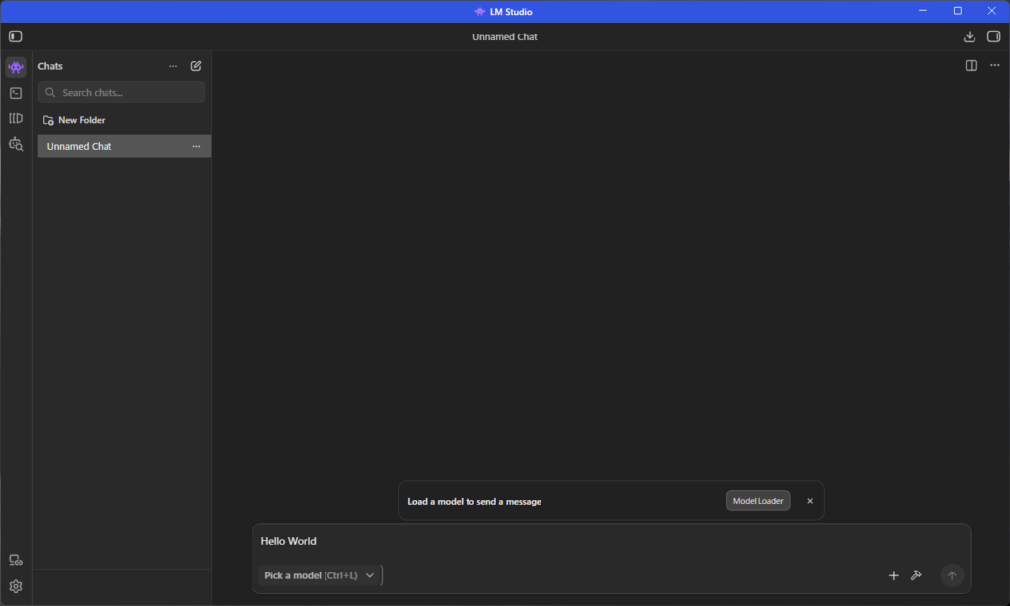Open the downloads panel icon in the top bar
Viewport: 1010px width, 606px height.
tap(969, 36)
